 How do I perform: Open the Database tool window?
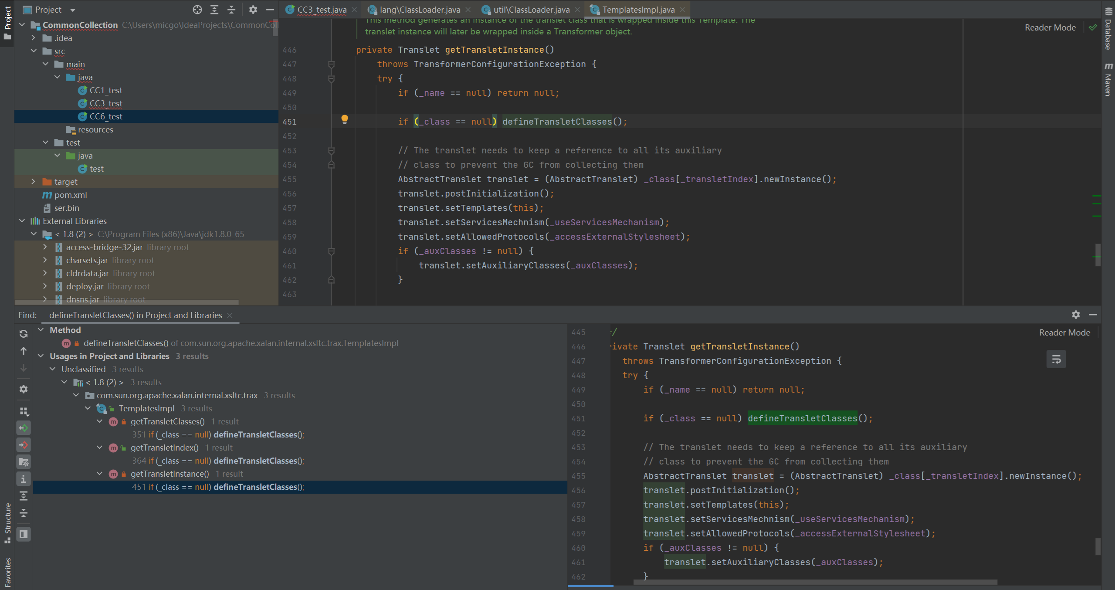pos(1108,29)
